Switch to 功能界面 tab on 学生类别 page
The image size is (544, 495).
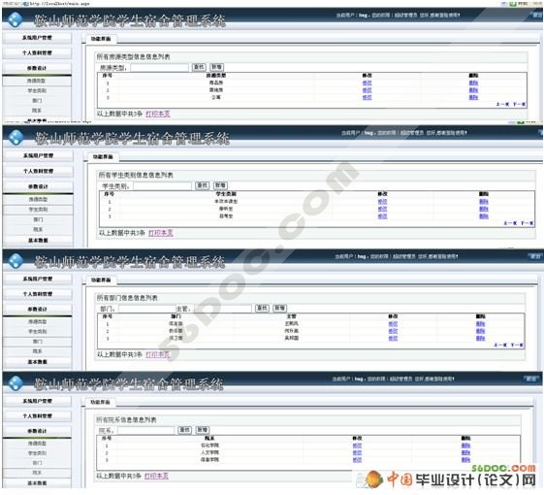(x=103, y=157)
